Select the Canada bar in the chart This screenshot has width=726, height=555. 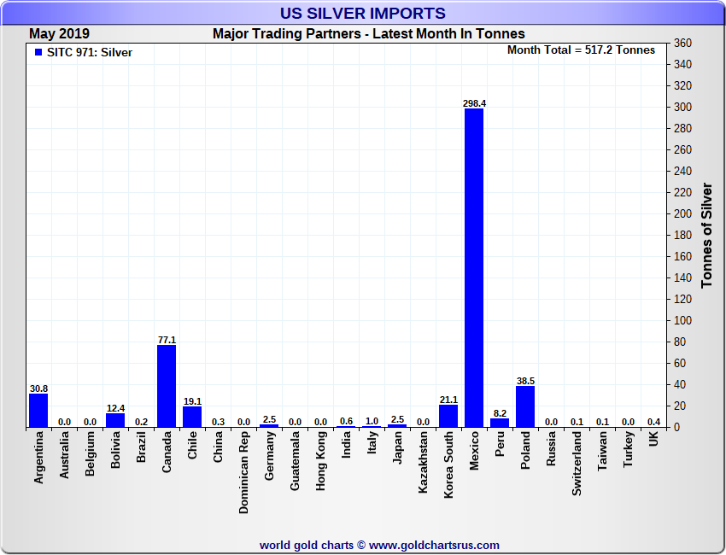(x=167, y=386)
